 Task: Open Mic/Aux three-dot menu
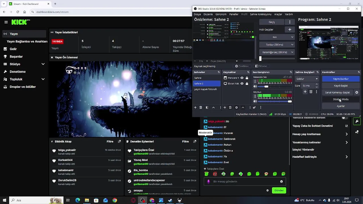coord(255,96)
